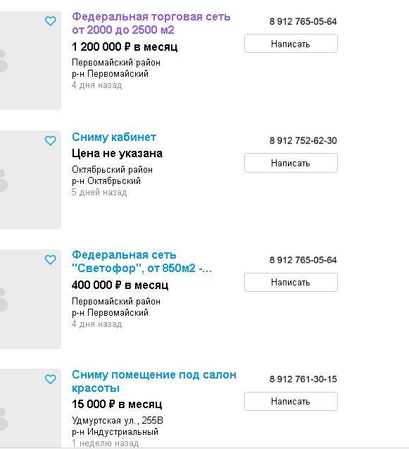Open the Федеральная сеть "Светофор" listing
Screen dimensions: 409x449
tap(142, 262)
